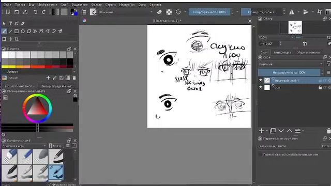Select the shape select arrow tool
This screenshot has width=331, height=186.
point(4,23)
